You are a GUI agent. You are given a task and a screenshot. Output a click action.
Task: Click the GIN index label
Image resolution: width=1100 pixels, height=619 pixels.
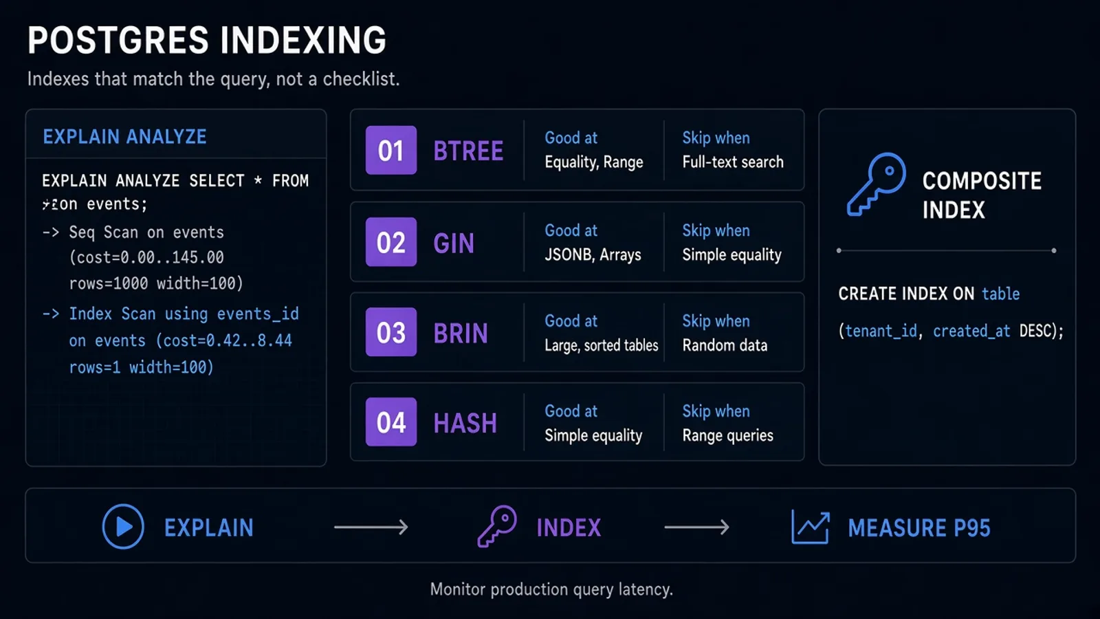(x=454, y=243)
